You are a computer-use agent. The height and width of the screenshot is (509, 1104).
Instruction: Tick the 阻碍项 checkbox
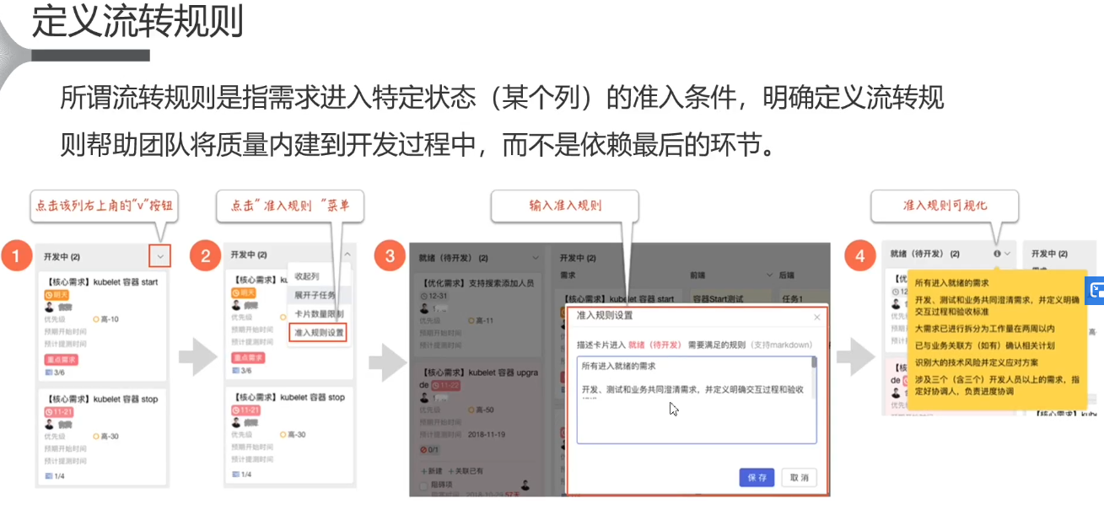[424, 485]
